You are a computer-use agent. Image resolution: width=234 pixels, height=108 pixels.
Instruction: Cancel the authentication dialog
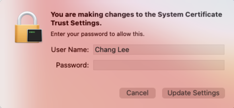(137, 93)
